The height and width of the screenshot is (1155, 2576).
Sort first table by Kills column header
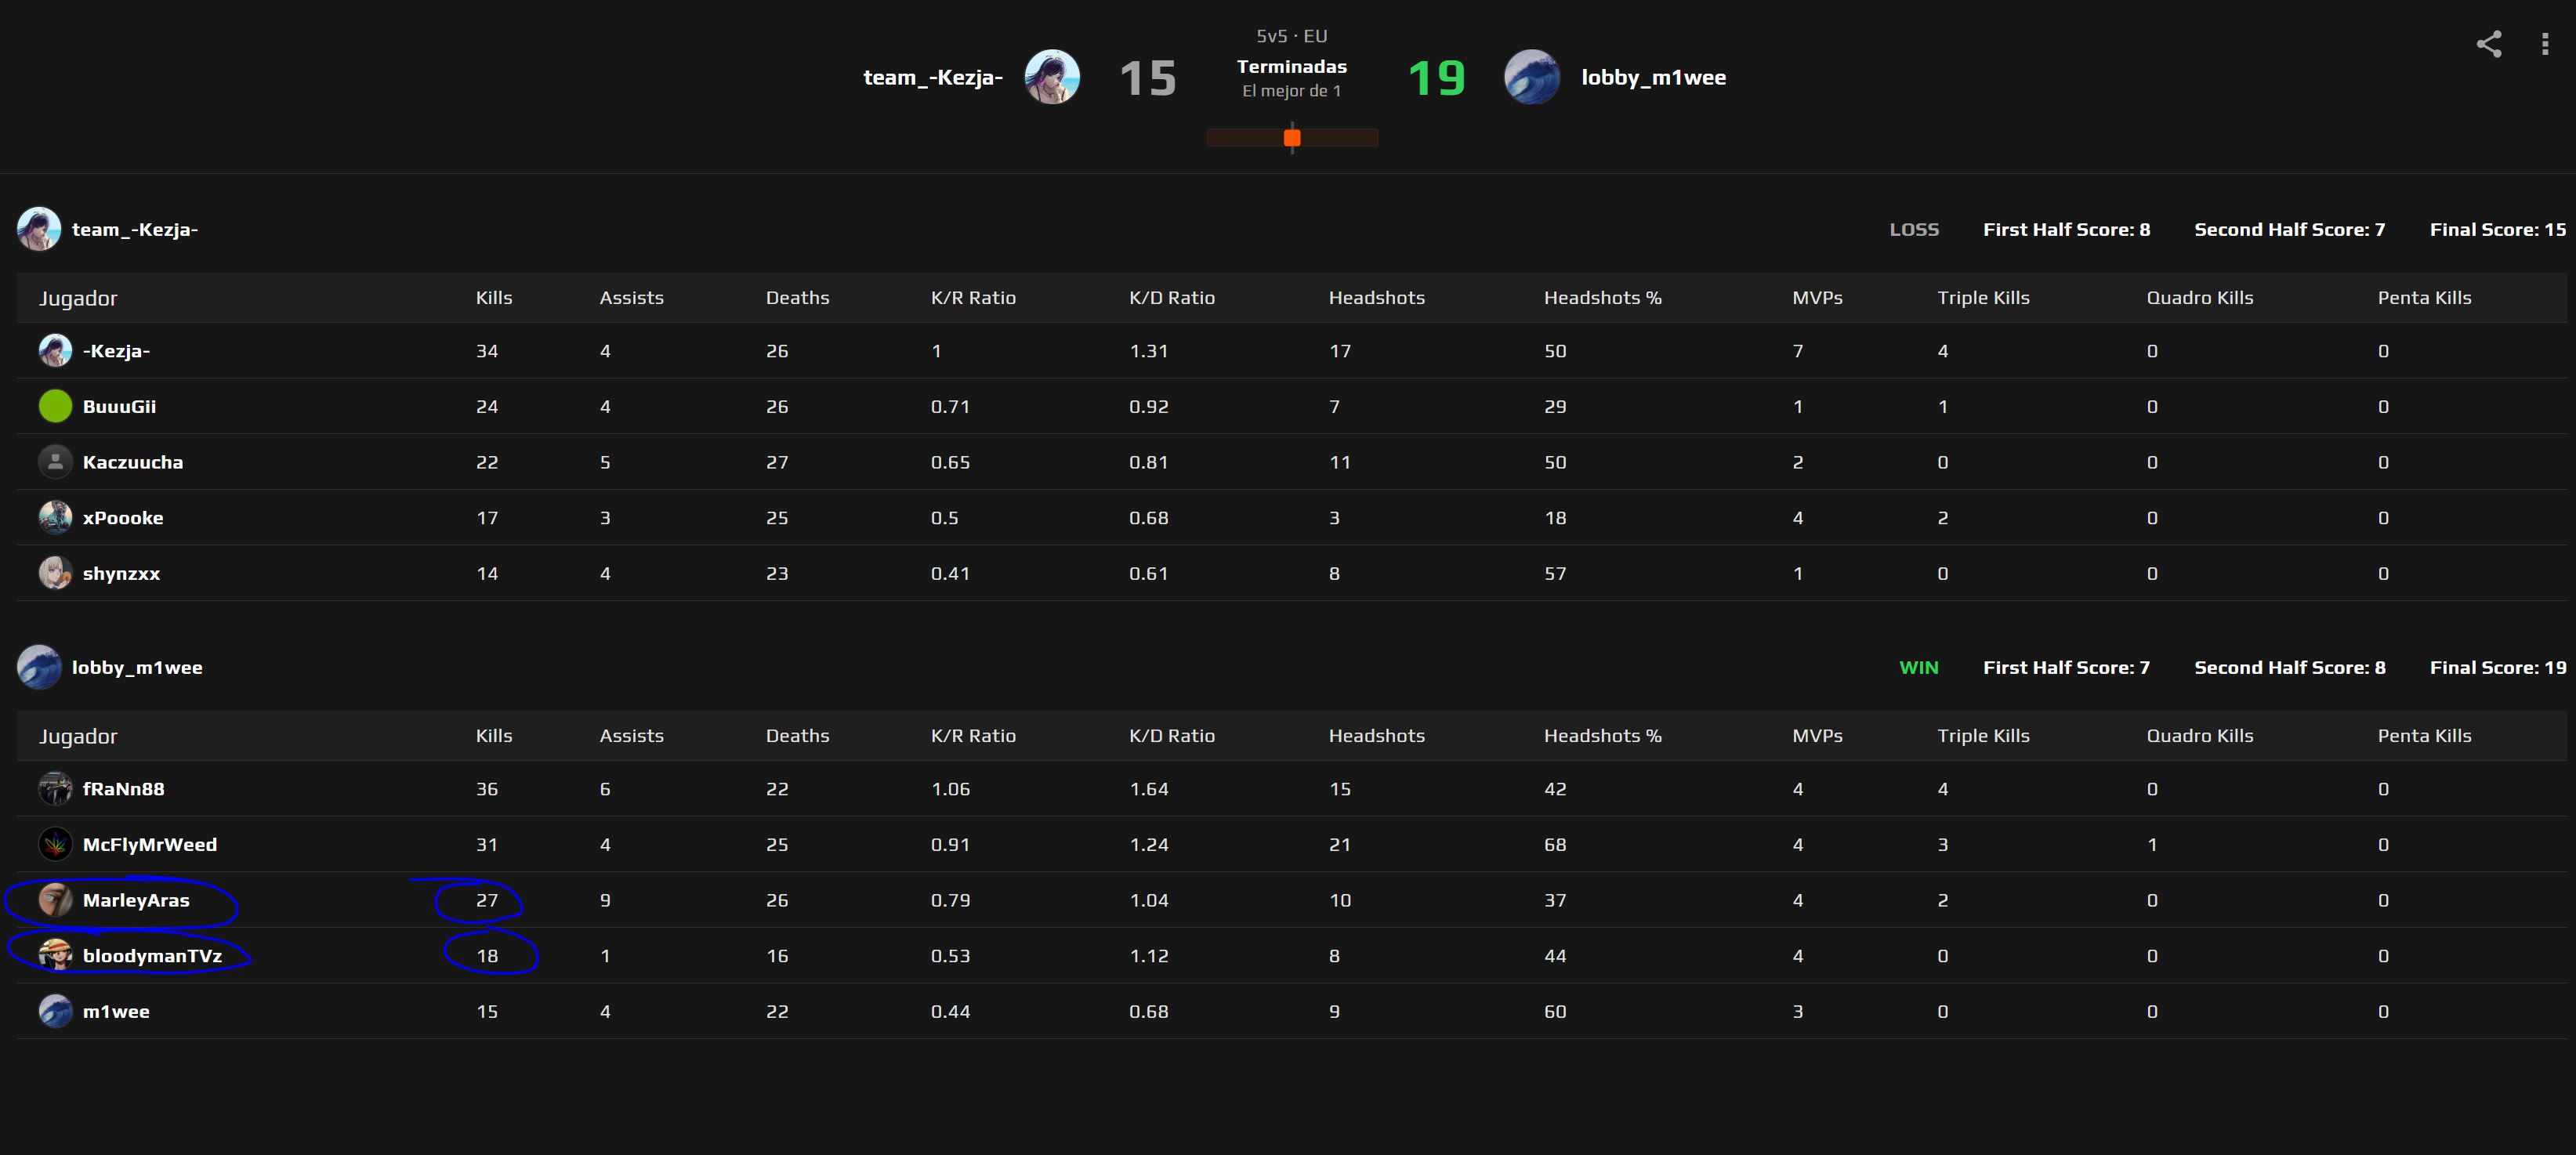click(494, 298)
